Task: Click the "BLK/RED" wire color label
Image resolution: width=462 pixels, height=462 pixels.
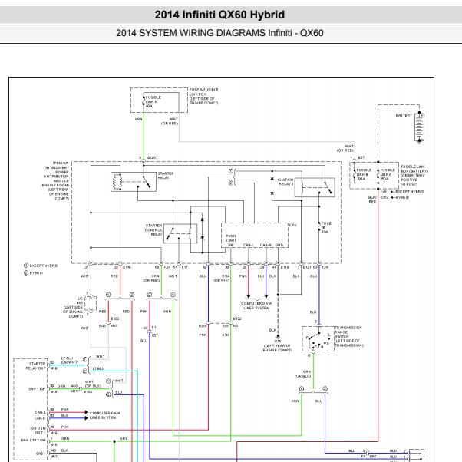Action: [x=372, y=200]
